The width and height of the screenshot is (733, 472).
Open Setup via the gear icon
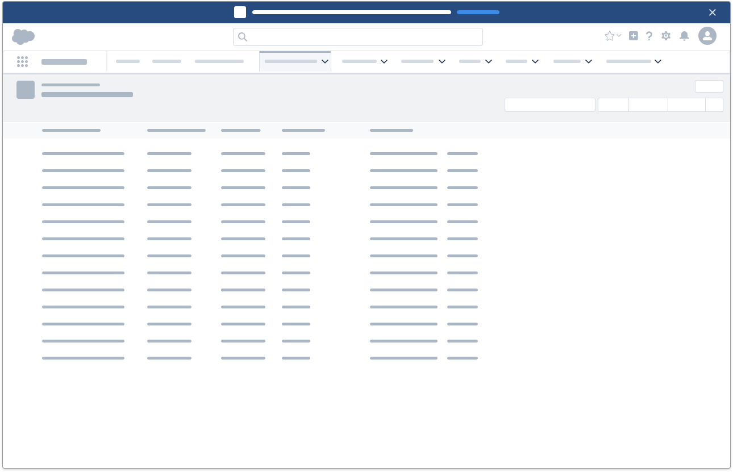666,36
